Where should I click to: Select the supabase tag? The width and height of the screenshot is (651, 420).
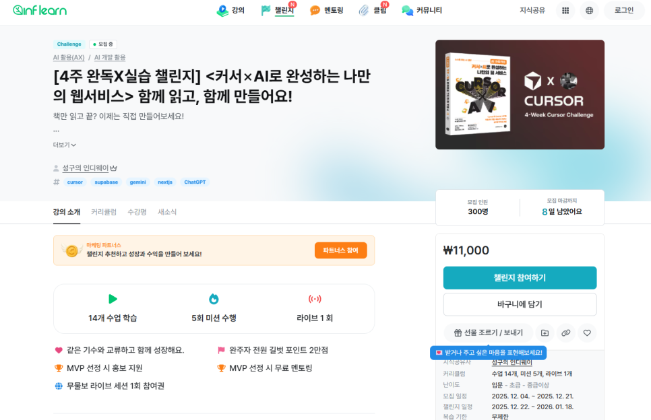coord(106,182)
